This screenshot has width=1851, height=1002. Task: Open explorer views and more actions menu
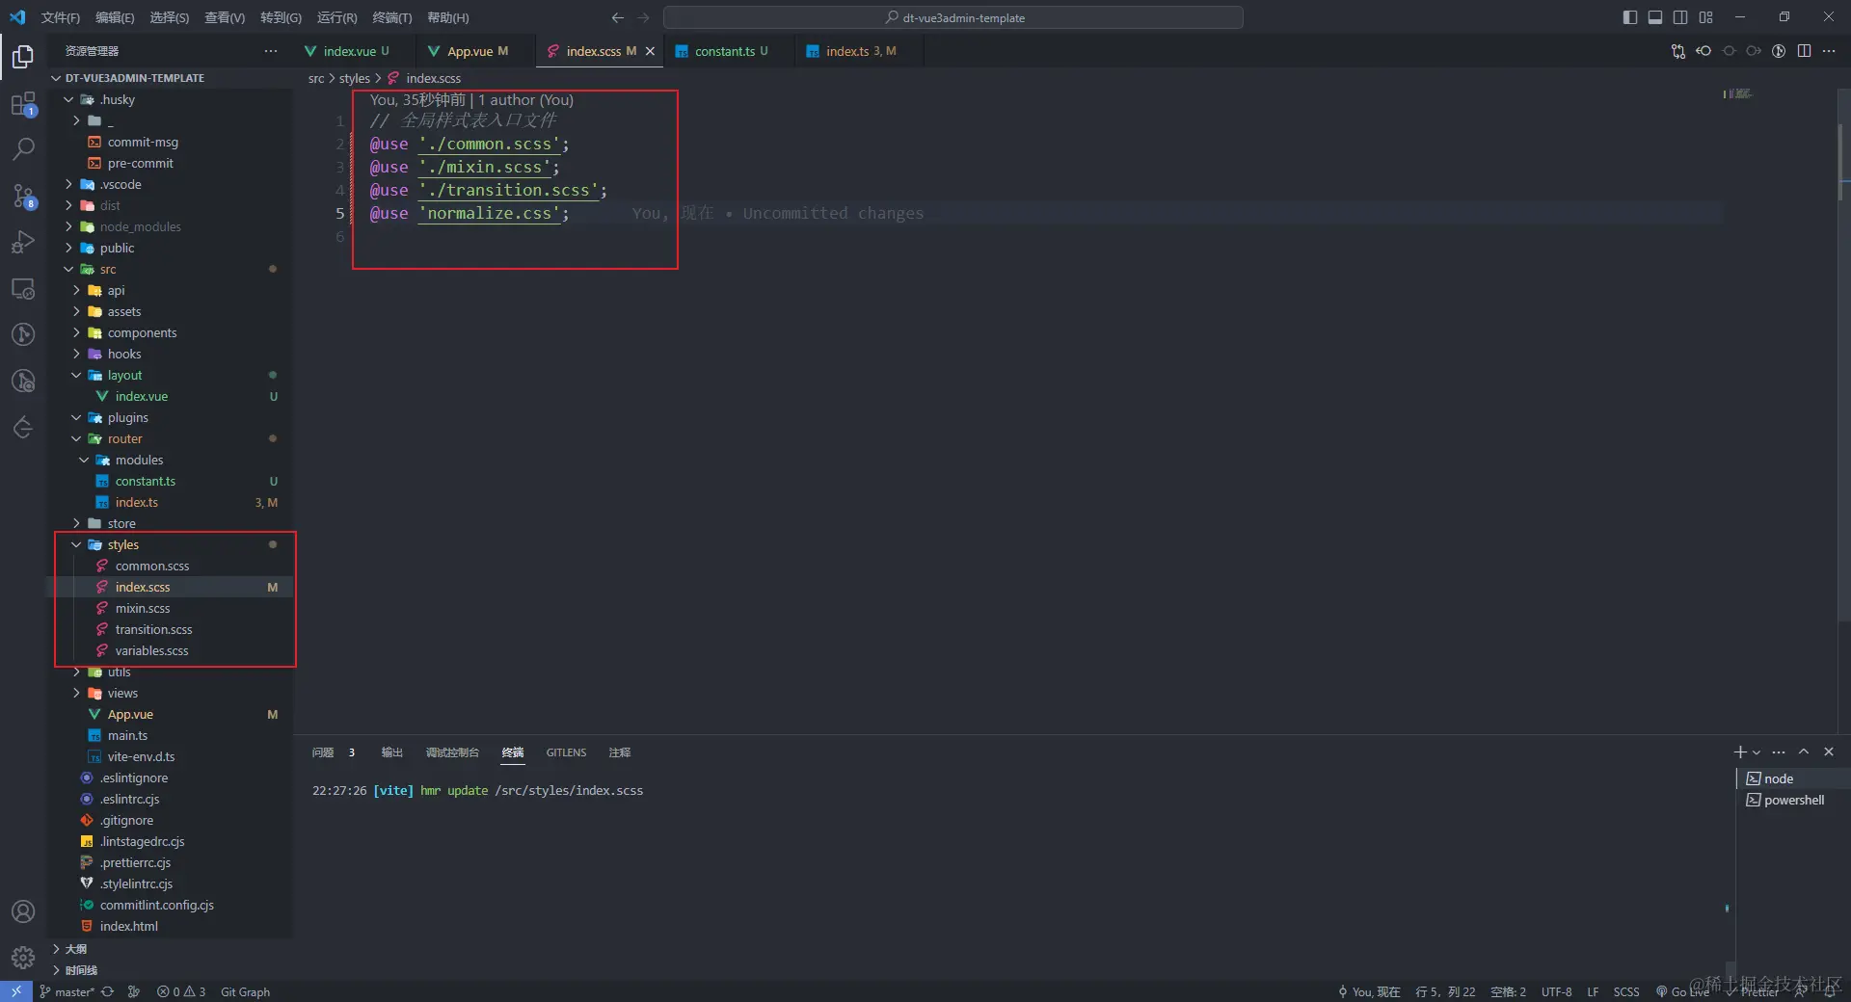[x=271, y=51]
